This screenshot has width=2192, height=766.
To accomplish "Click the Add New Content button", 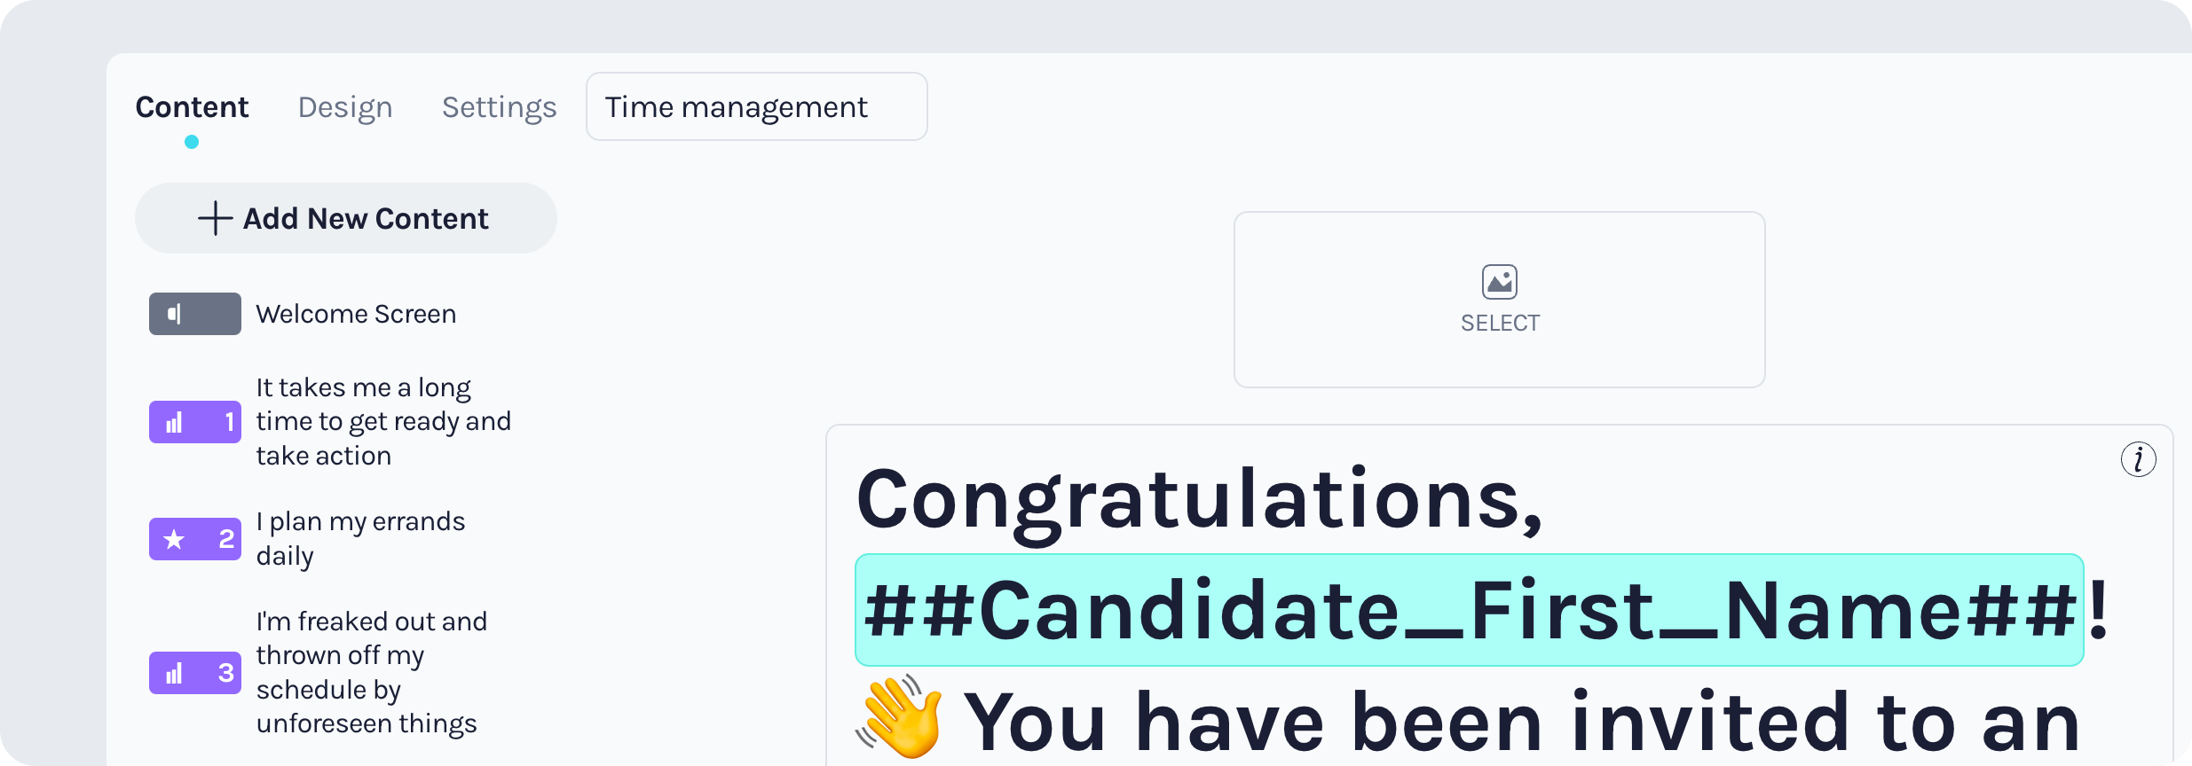I will (345, 218).
